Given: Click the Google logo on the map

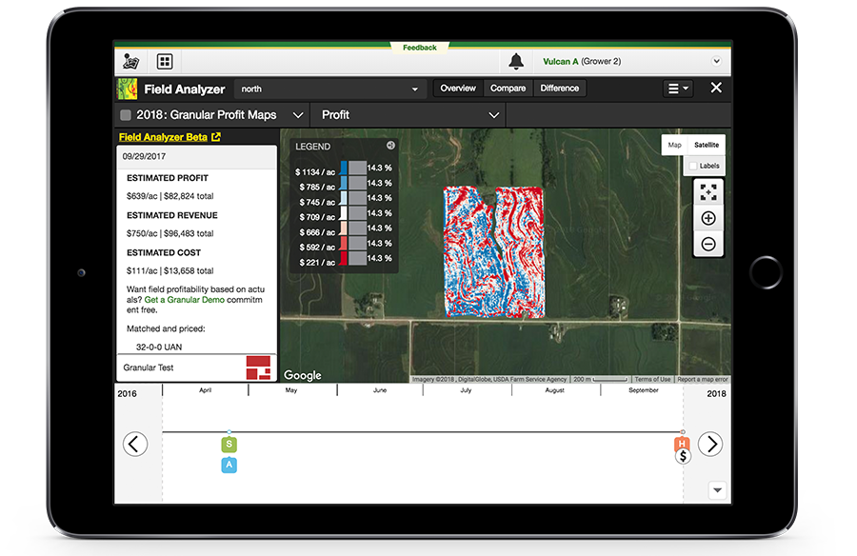Looking at the screenshot, I should 302,375.
